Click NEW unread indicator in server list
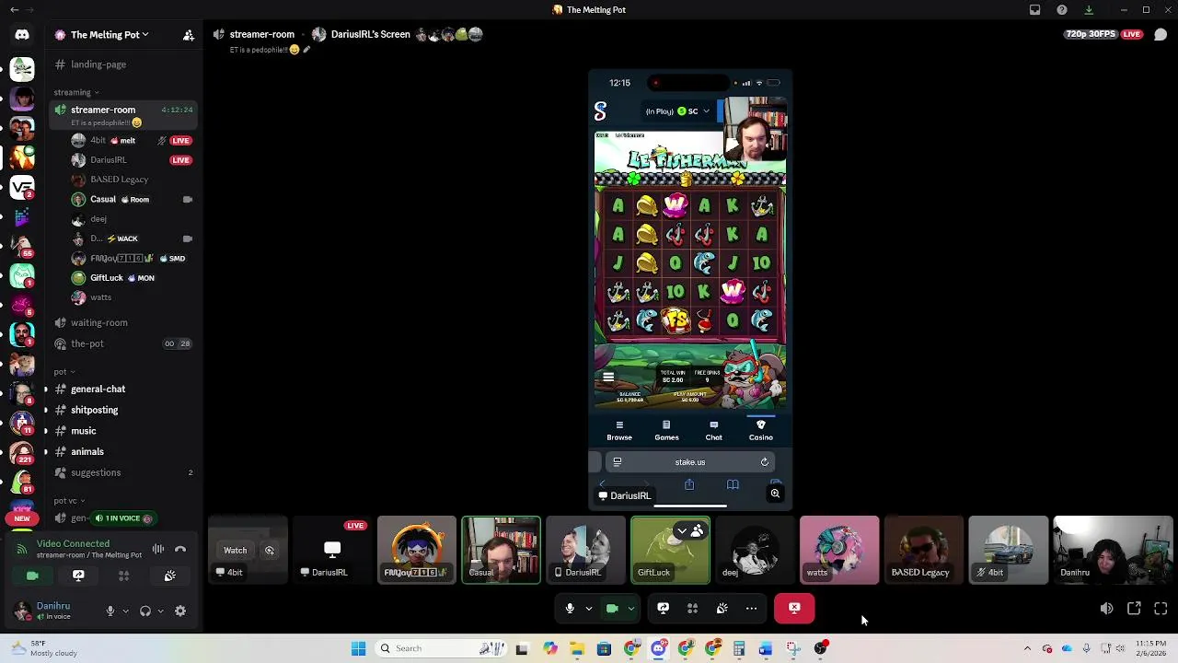This screenshot has height=663, width=1178. click(22, 518)
